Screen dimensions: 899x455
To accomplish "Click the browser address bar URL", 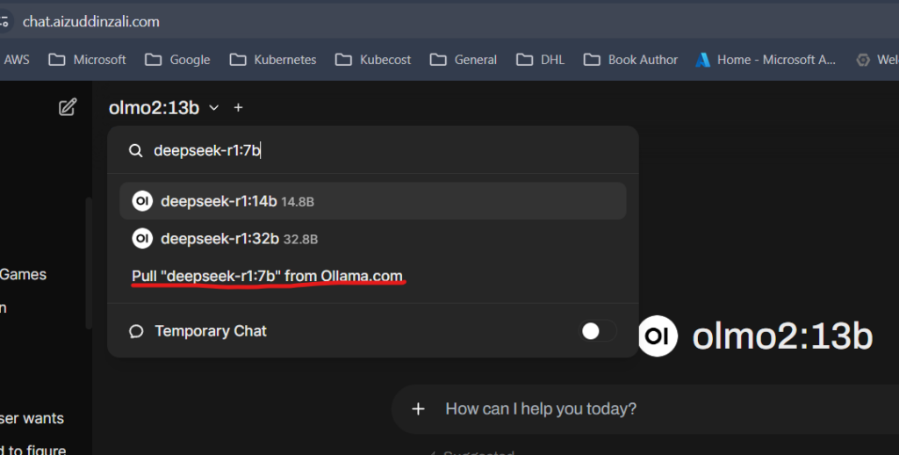I will (91, 22).
